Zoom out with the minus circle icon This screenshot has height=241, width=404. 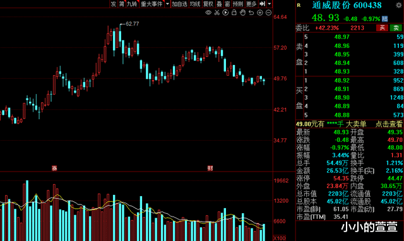(268, 13)
